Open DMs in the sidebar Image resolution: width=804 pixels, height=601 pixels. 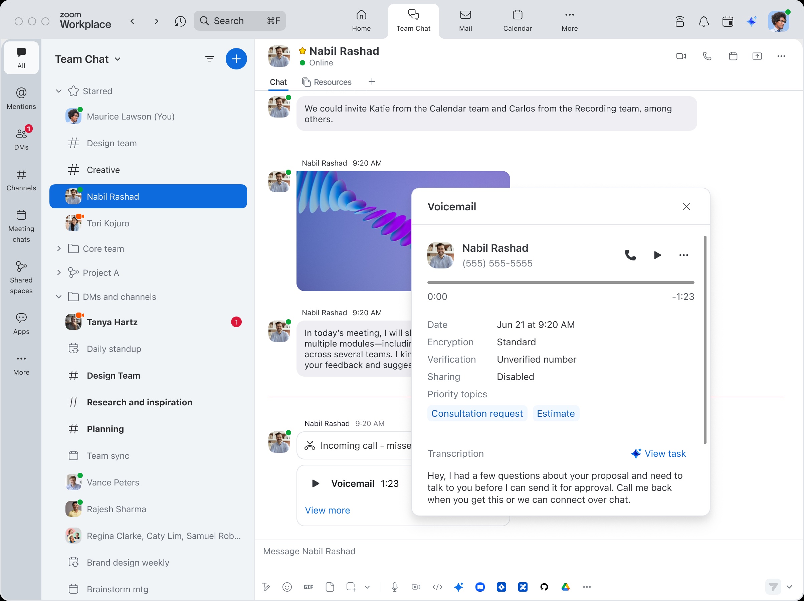(21, 139)
